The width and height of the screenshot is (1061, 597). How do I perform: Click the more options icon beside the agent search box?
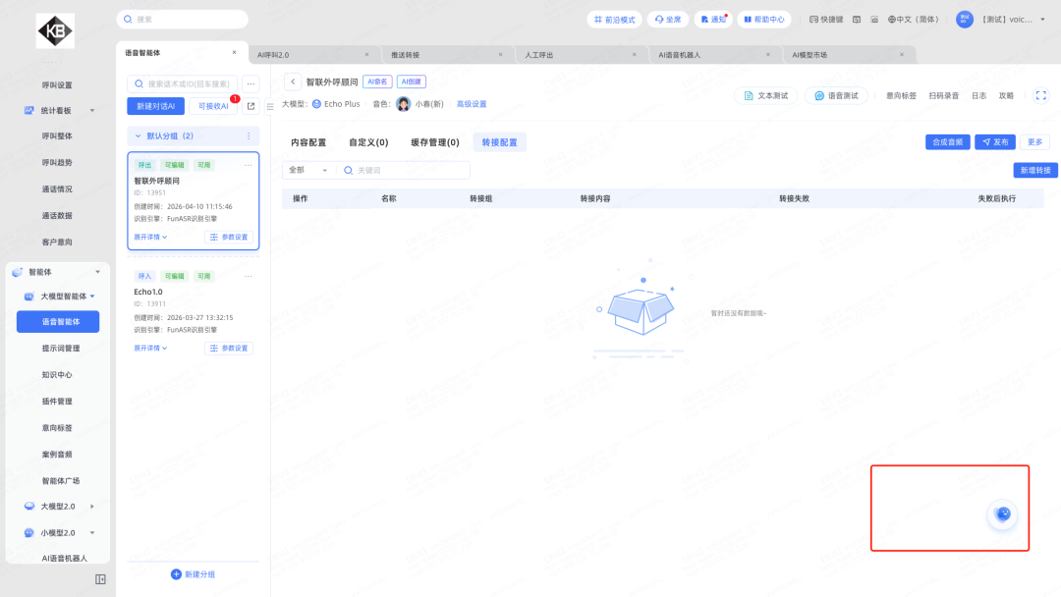251,83
